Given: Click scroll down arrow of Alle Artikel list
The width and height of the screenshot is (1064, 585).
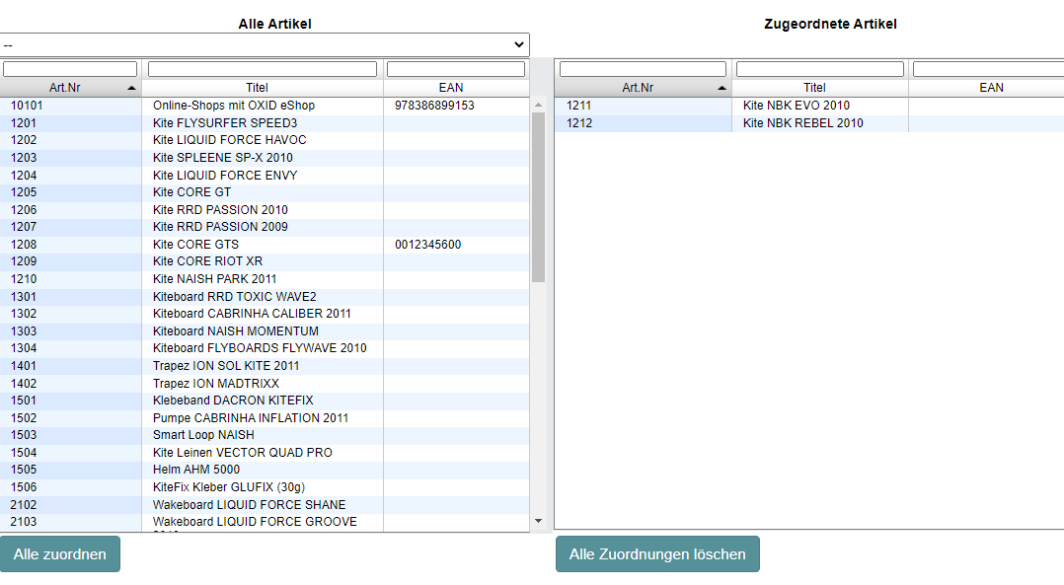Looking at the screenshot, I should pyautogui.click(x=538, y=521).
